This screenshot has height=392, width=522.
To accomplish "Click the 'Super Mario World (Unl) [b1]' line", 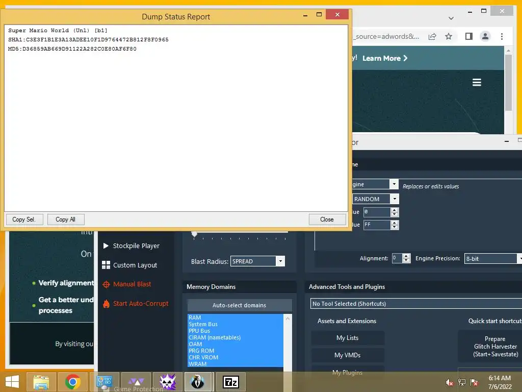I will click(x=58, y=30).
